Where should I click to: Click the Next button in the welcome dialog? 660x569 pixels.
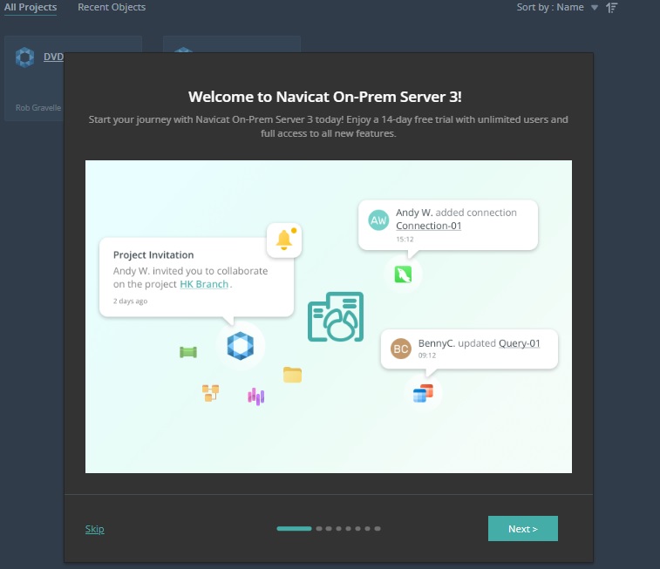tap(522, 529)
